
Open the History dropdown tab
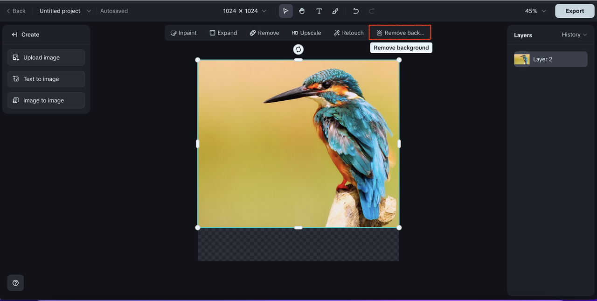574,35
